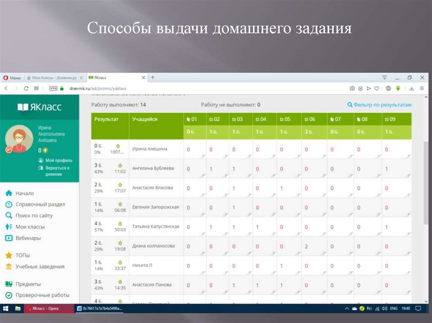Click Поиск по сайту in the sidebar
Viewport: 432px width, 323px height.
(34, 216)
